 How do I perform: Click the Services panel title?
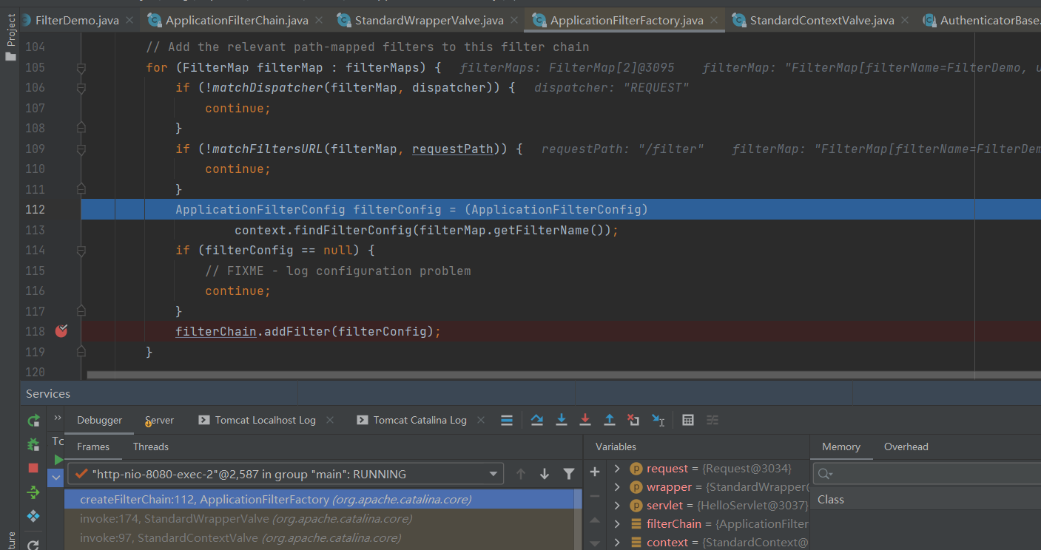[x=48, y=393]
